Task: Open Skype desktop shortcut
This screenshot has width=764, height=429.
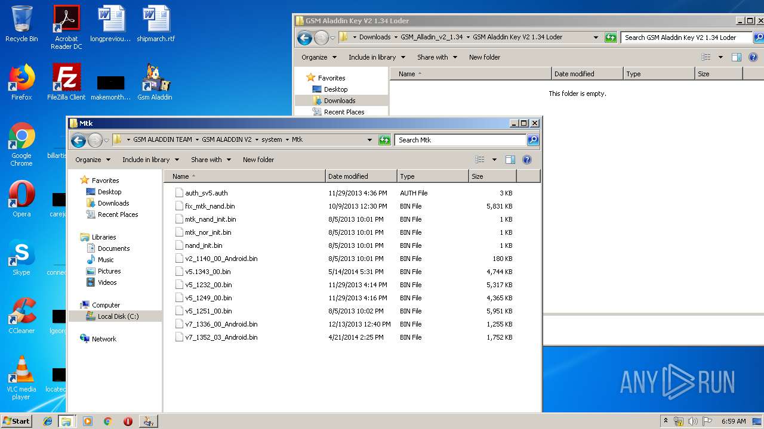Action: pos(21,257)
